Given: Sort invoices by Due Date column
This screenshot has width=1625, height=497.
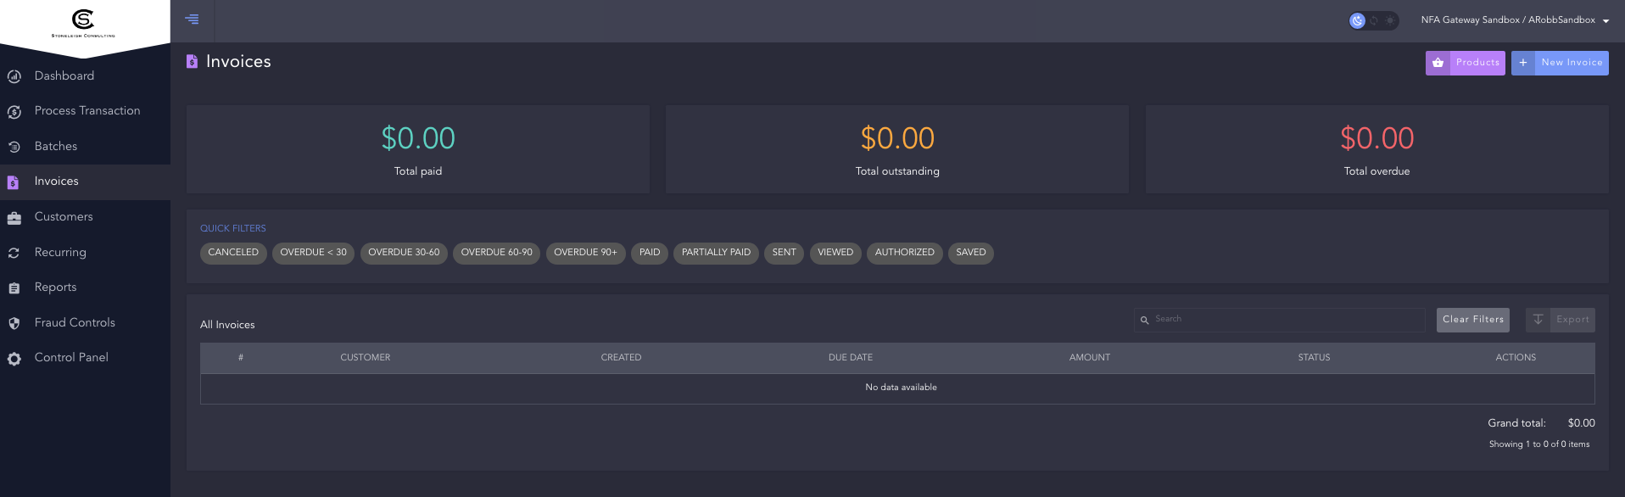Looking at the screenshot, I should [x=851, y=358].
